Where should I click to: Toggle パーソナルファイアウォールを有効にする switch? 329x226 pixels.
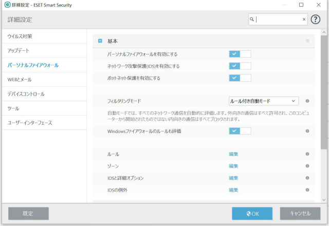tap(240, 54)
